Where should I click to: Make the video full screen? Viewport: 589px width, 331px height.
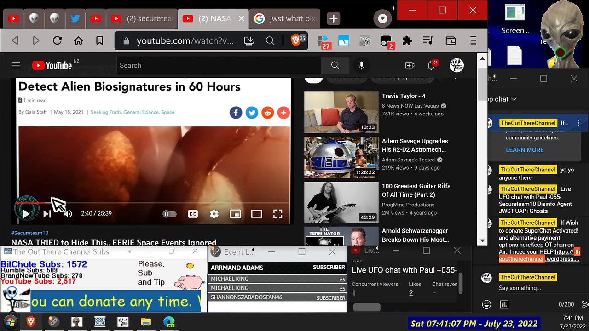pos(277,214)
